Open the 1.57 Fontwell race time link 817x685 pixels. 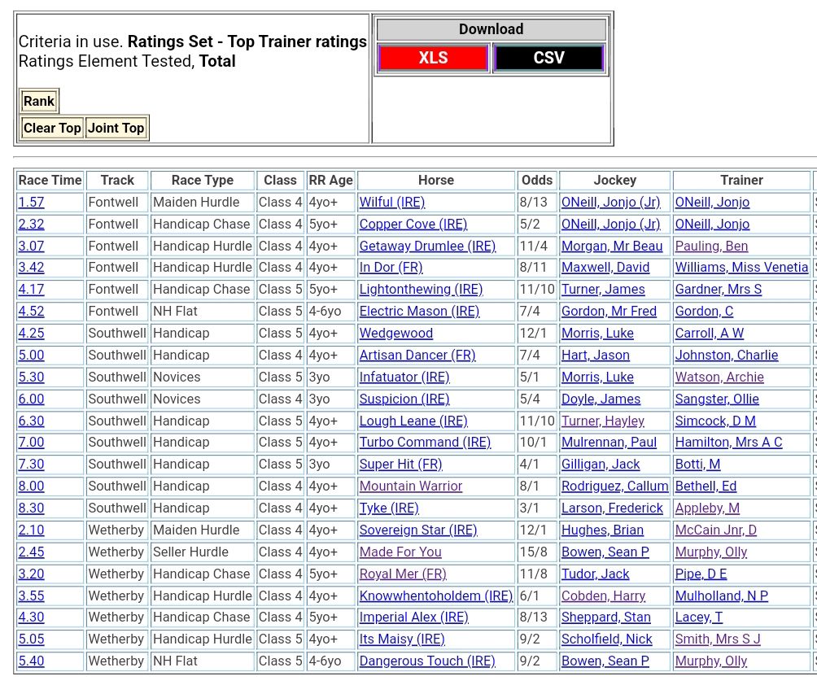pyautogui.click(x=31, y=202)
